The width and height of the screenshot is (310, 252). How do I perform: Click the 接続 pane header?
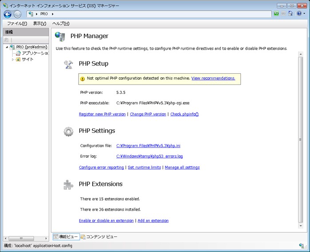click(x=26, y=32)
